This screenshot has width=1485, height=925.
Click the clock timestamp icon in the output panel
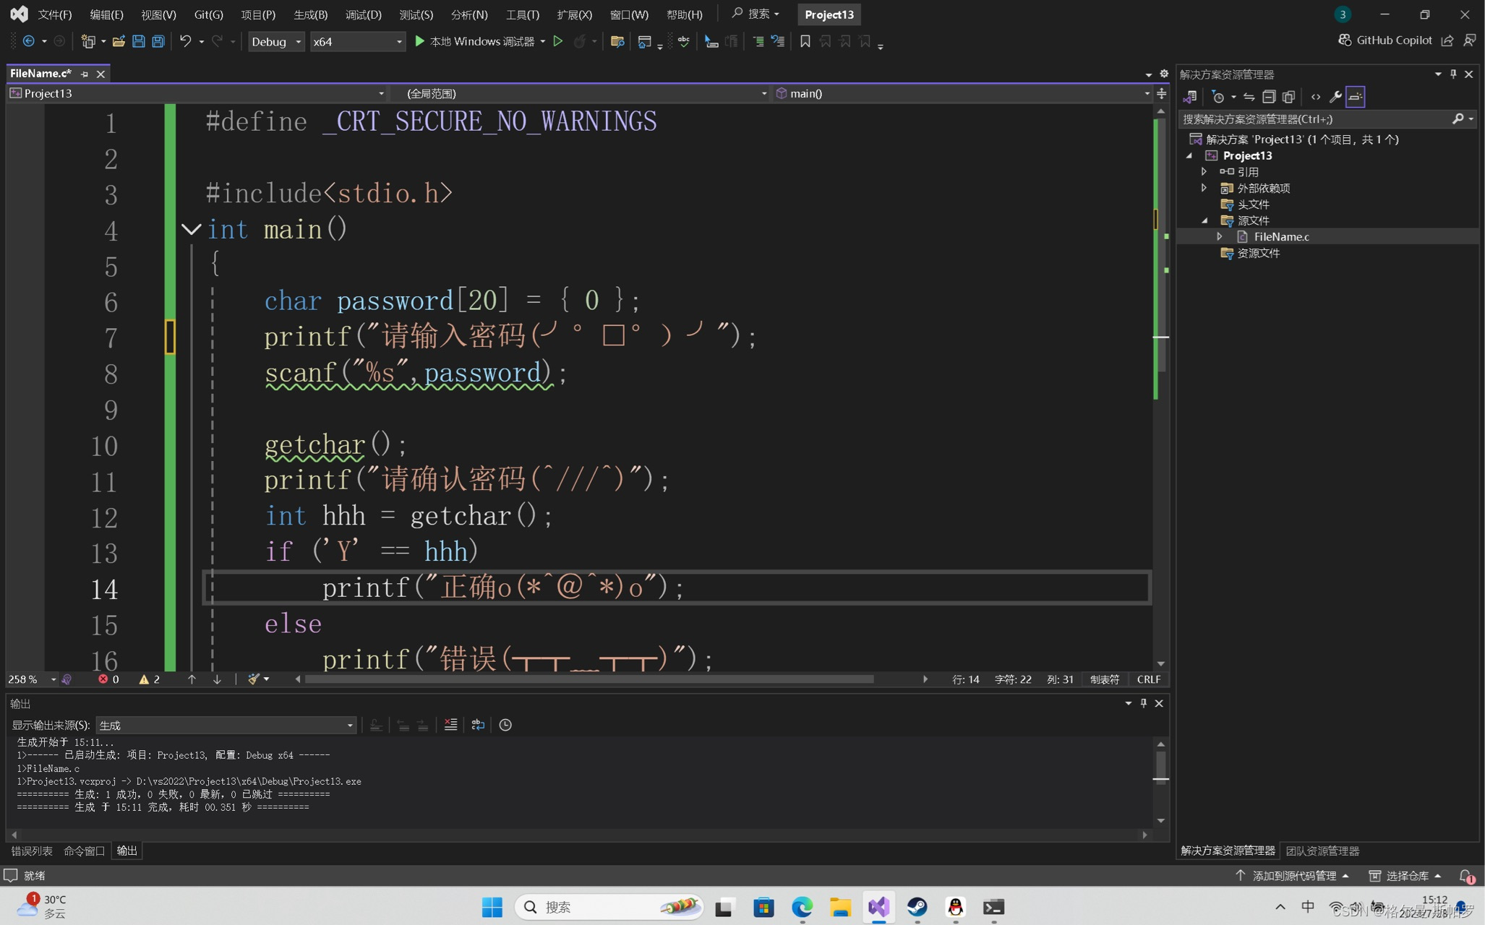pos(505,725)
